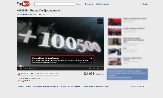The width and height of the screenshot is (163, 98).
Task: Open the first suggested video thumbnail
Action: click(x=115, y=22)
